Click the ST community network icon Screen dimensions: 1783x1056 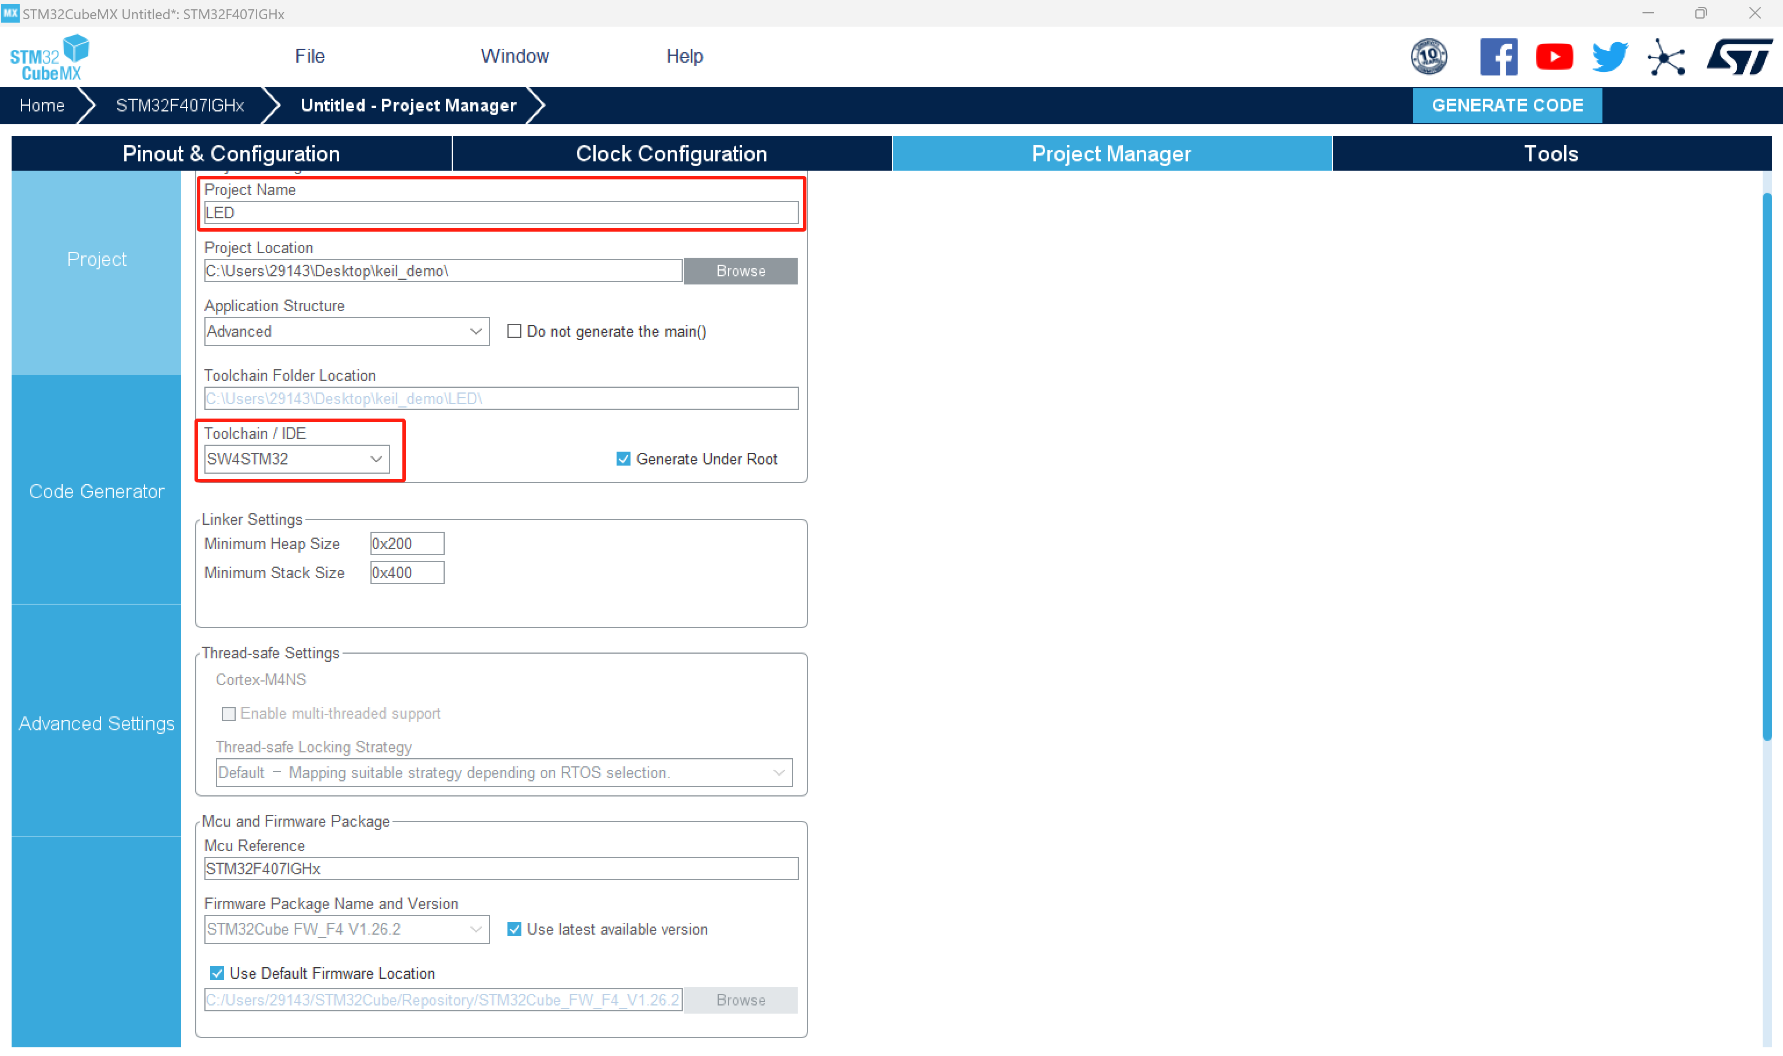1665,57
